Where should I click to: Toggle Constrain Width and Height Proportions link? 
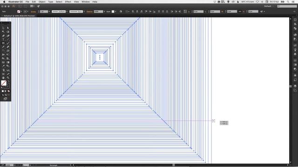(240, 12)
